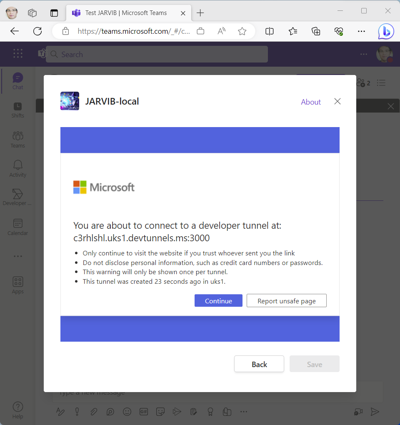Open the About link for JARVIB-local
This screenshot has height=425, width=400.
click(311, 102)
